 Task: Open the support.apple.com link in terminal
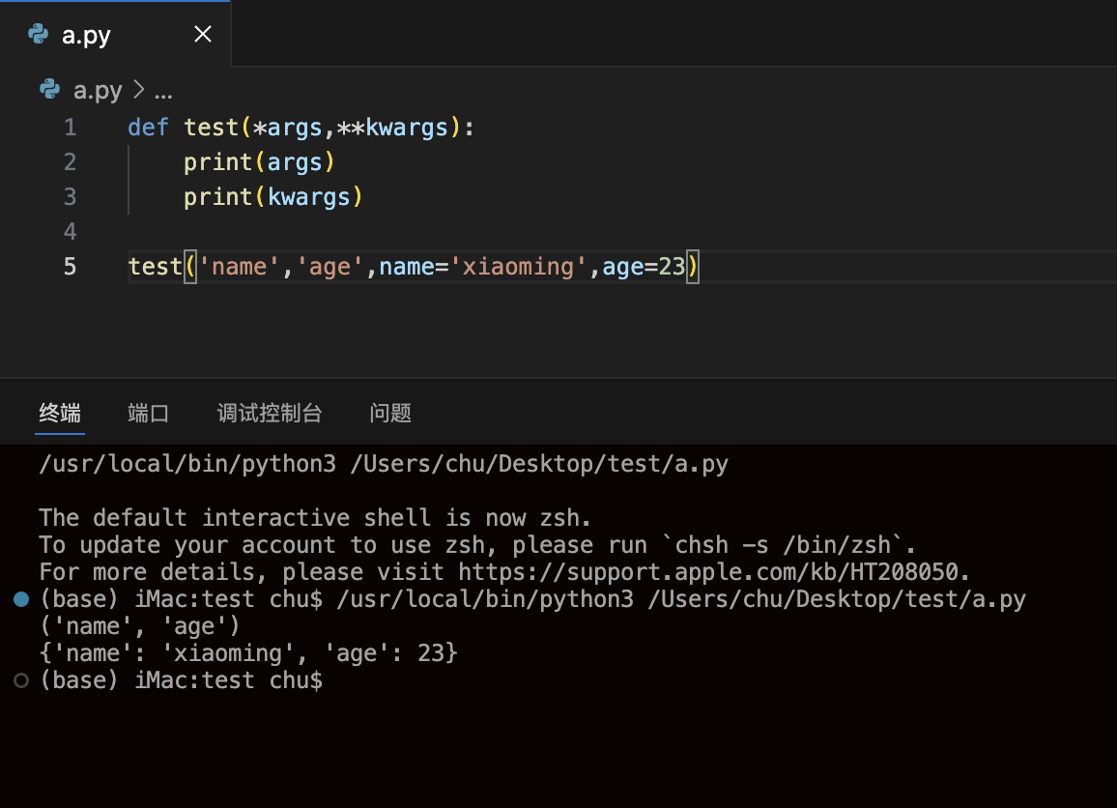(712, 572)
